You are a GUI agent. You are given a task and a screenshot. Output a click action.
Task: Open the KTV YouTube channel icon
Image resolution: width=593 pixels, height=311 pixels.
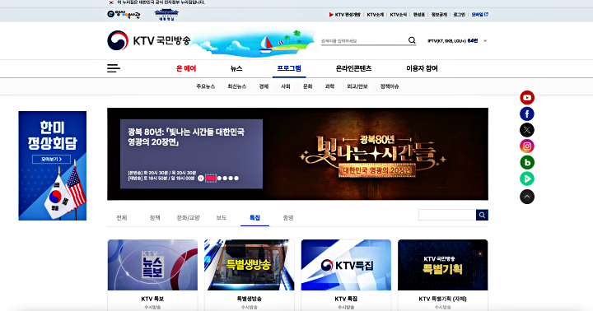tap(527, 98)
